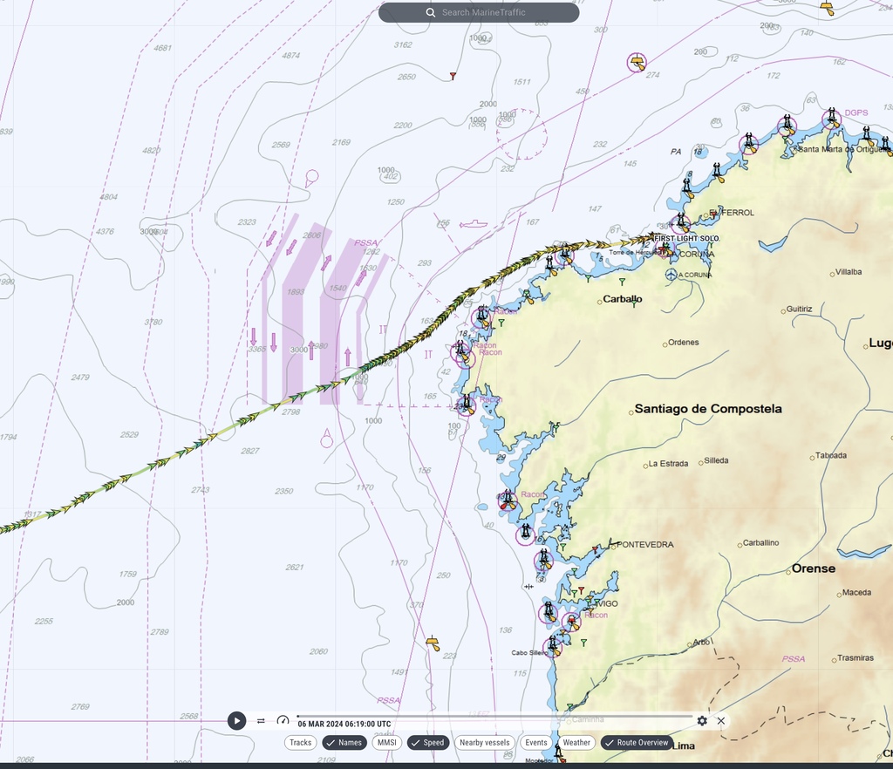Click the Carballo town label
The height and width of the screenshot is (769, 893).
[x=623, y=299]
